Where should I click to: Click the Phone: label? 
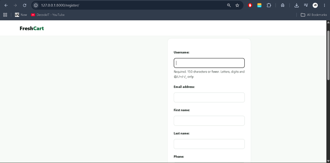tap(179, 157)
